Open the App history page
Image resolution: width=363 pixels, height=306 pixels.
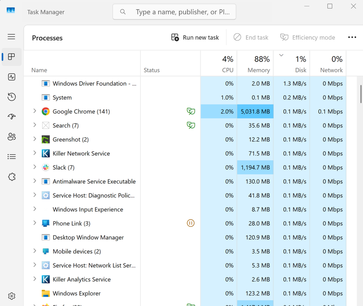pyautogui.click(x=11, y=97)
